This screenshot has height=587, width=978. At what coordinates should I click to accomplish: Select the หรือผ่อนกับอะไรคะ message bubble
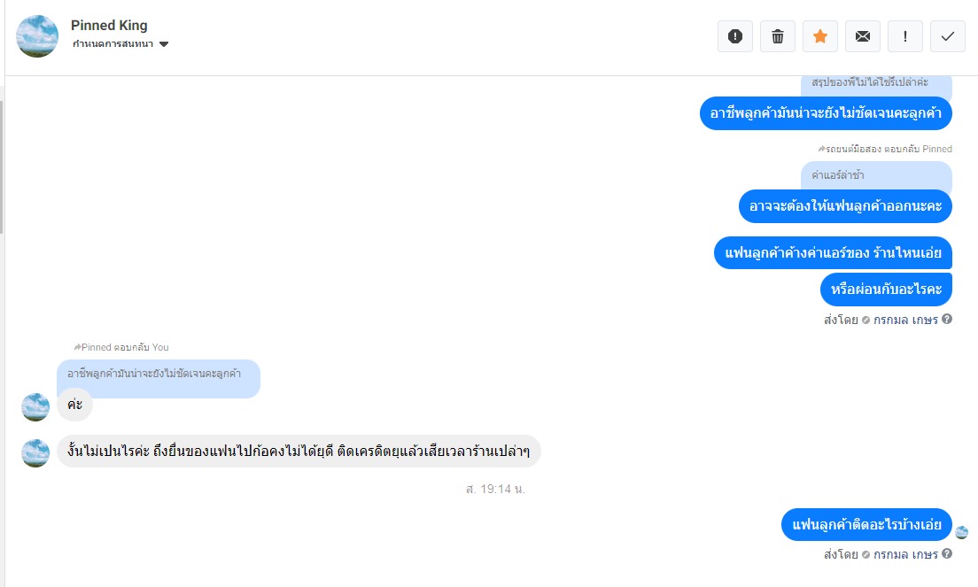886,290
